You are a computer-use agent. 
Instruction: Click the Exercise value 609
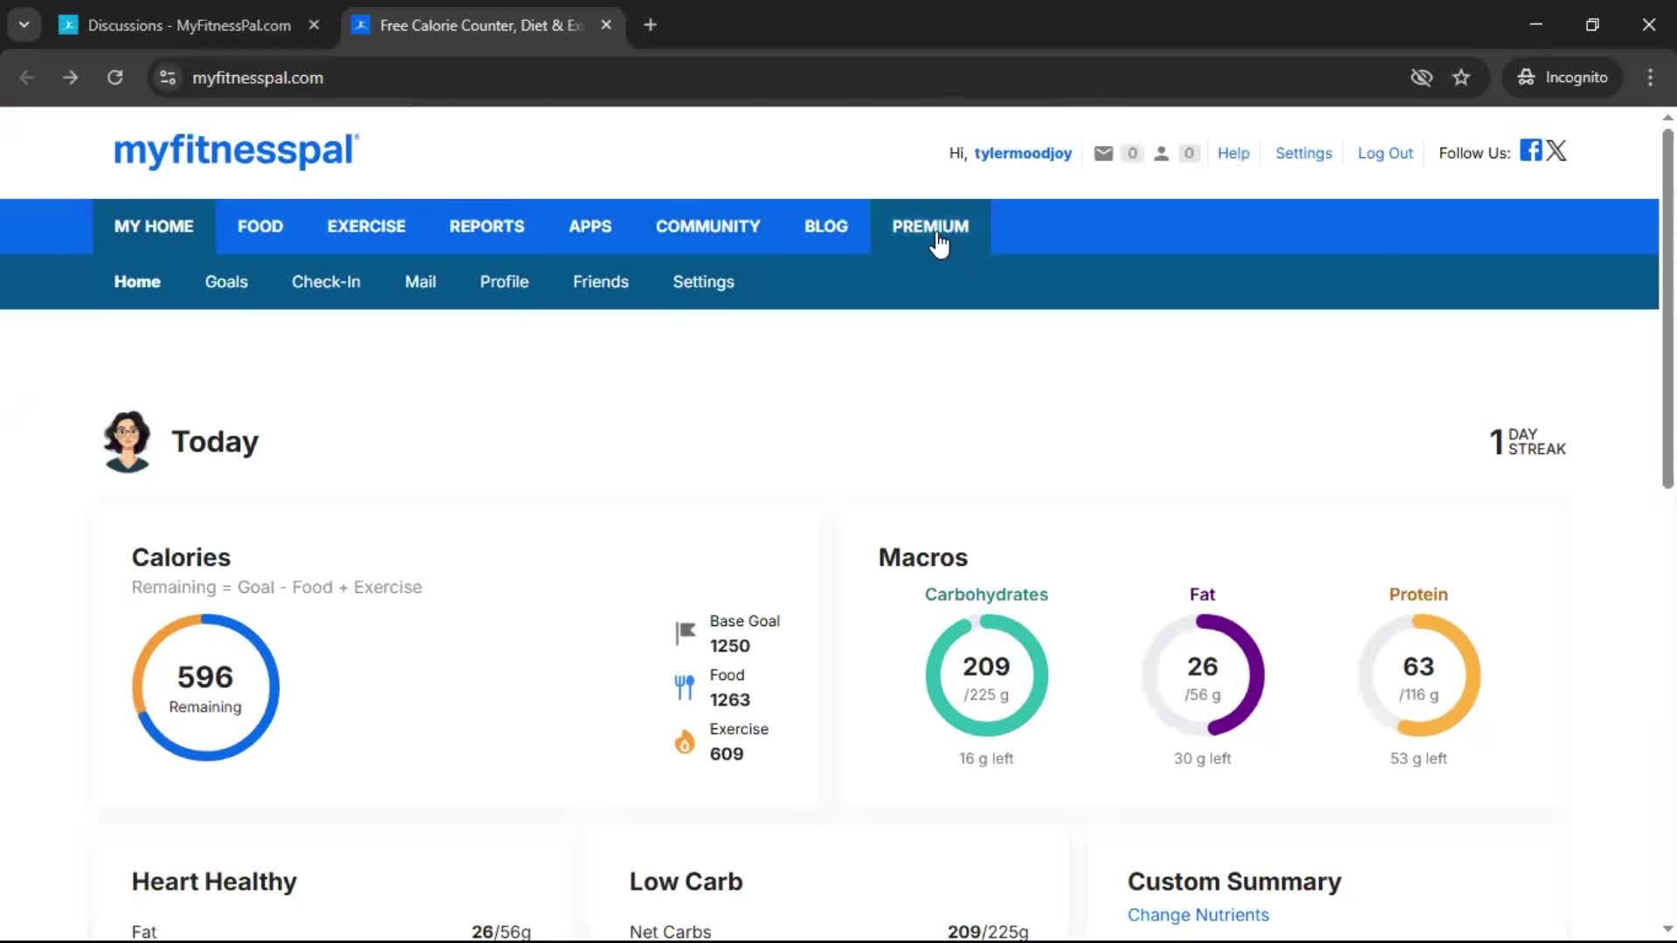click(x=727, y=754)
